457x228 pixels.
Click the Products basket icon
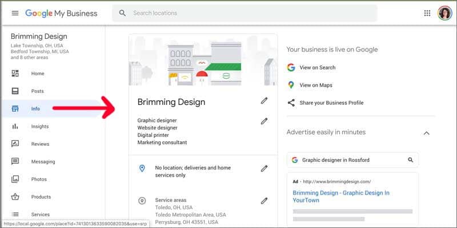pos(15,197)
